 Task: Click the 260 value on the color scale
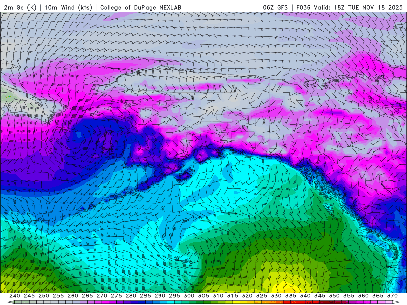pos(73,296)
